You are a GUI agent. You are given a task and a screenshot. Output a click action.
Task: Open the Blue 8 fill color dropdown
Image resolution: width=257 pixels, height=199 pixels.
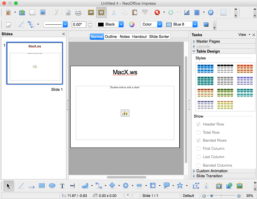(x=195, y=24)
